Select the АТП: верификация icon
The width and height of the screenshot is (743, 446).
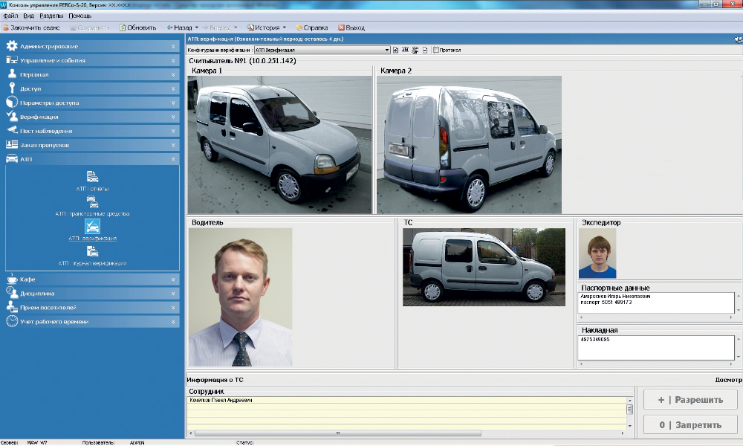coord(92,227)
